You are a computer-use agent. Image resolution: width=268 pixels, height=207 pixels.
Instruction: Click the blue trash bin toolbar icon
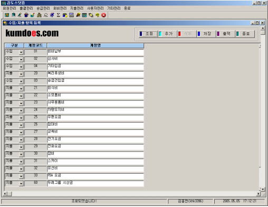(26, 15)
